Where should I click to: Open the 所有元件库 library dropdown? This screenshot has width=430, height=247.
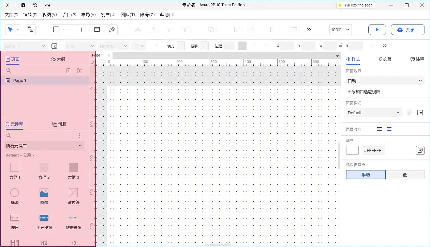pos(44,146)
